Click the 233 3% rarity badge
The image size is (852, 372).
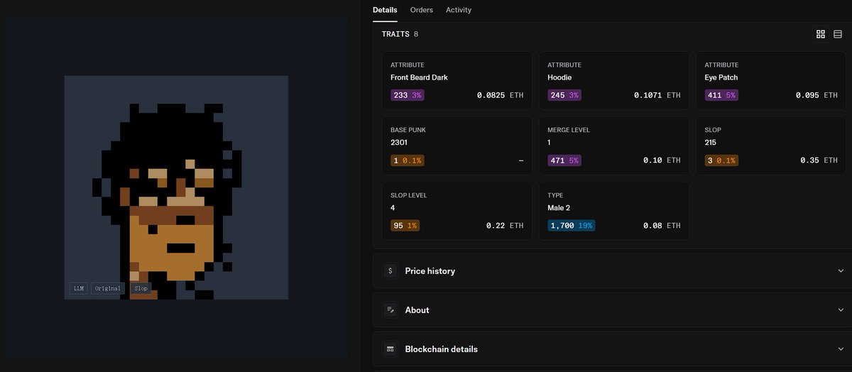point(408,94)
